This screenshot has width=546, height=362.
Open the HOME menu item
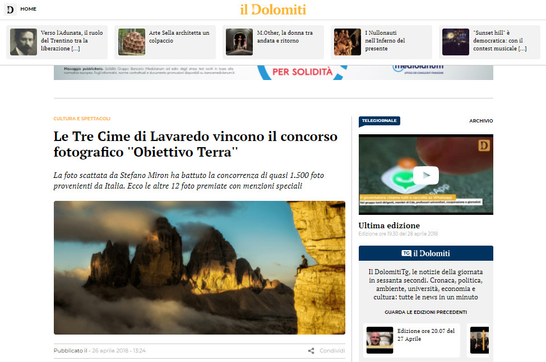[x=28, y=9]
